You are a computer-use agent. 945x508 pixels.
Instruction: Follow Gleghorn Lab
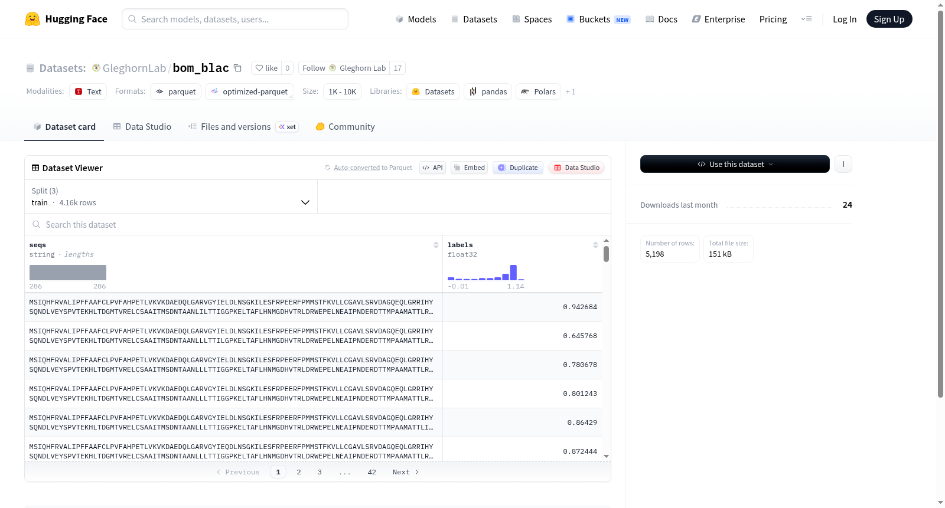click(344, 68)
